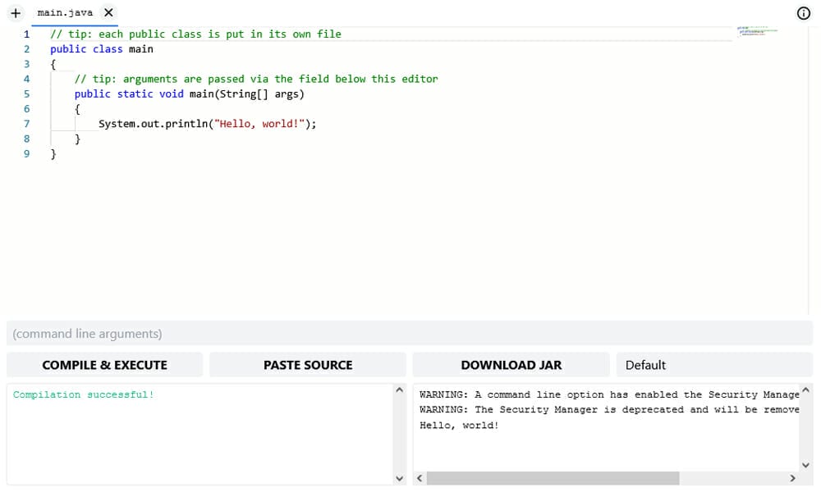Viewport: 821px width, 492px height.
Task: Click line number 7 in the gutter
Action: point(27,124)
